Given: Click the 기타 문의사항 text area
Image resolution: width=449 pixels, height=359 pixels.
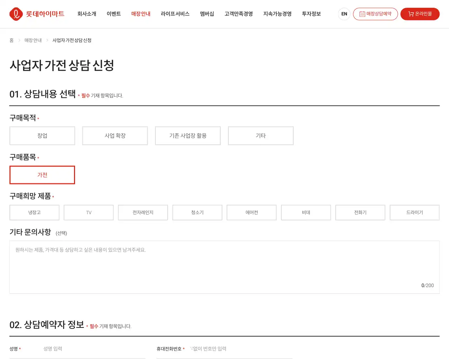Looking at the screenshot, I should click(224, 266).
